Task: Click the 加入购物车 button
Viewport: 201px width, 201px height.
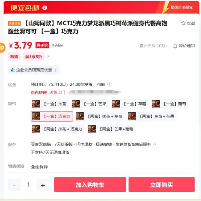Action: tap(90, 185)
